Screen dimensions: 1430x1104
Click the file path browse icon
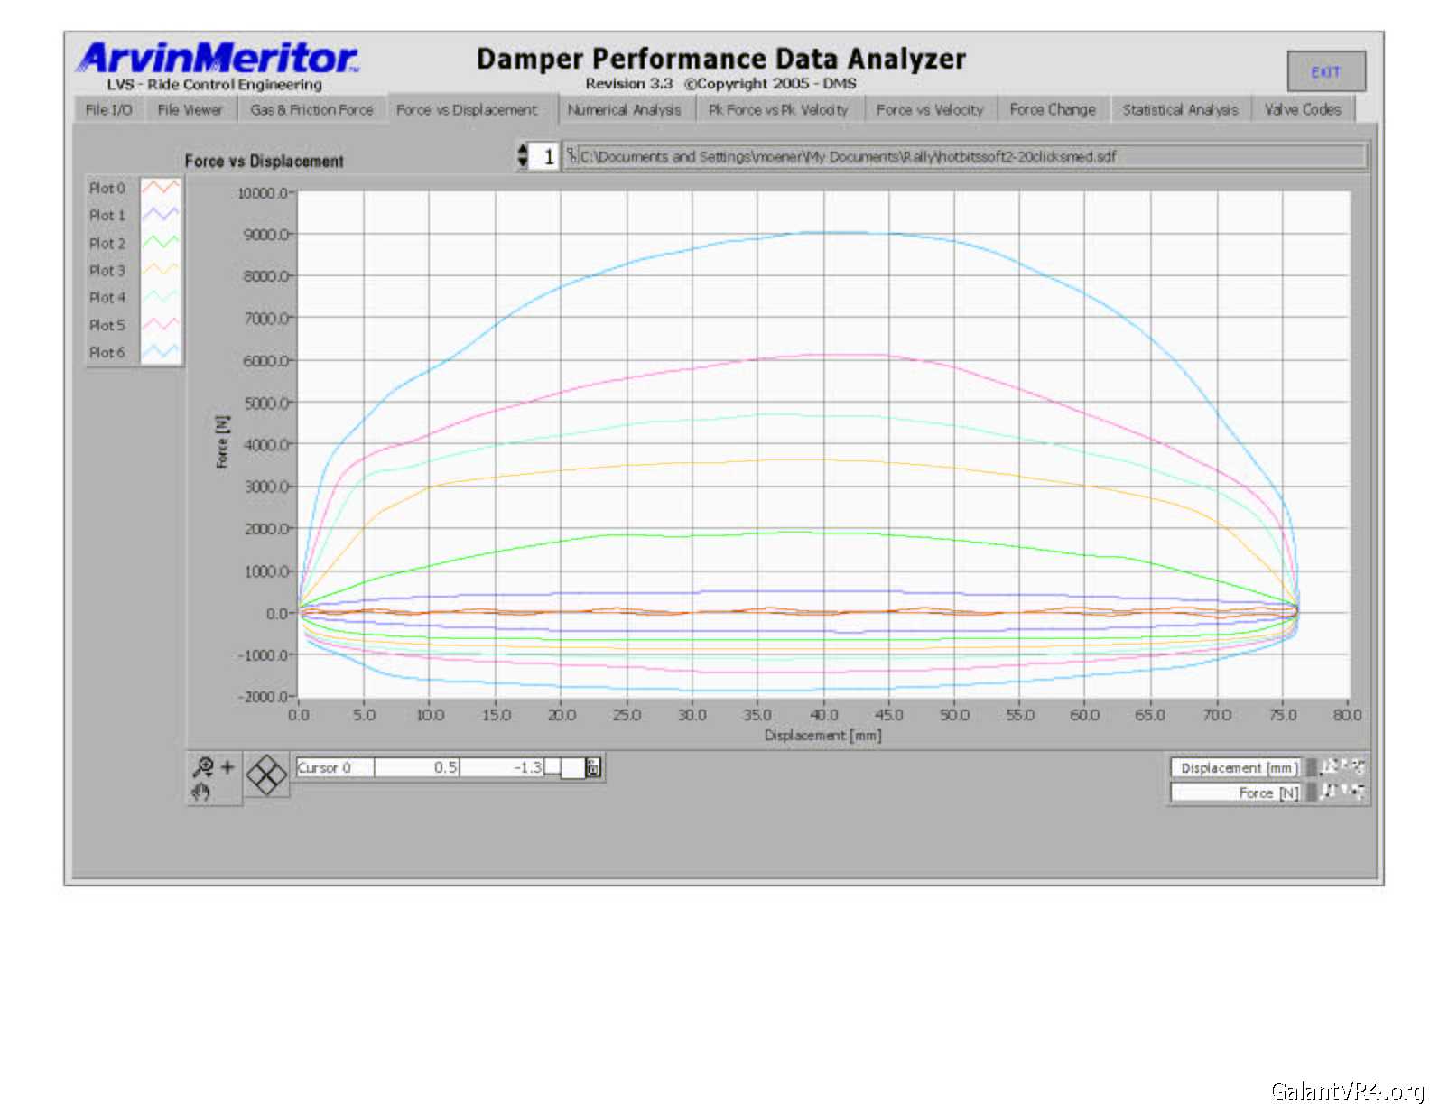point(571,155)
